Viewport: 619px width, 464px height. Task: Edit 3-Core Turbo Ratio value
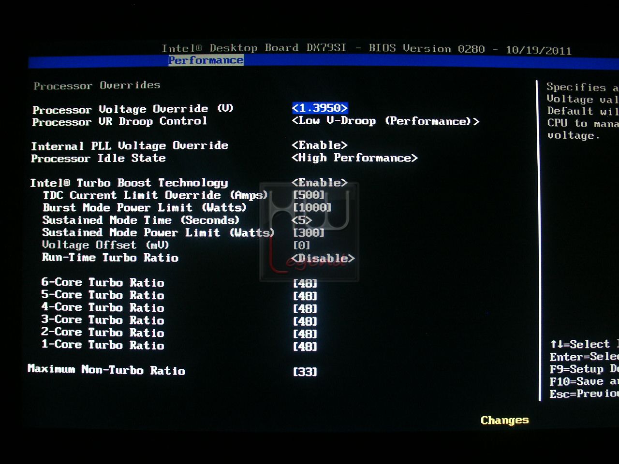[x=305, y=321]
